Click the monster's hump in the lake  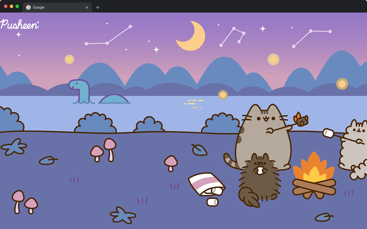pyautogui.click(x=114, y=99)
